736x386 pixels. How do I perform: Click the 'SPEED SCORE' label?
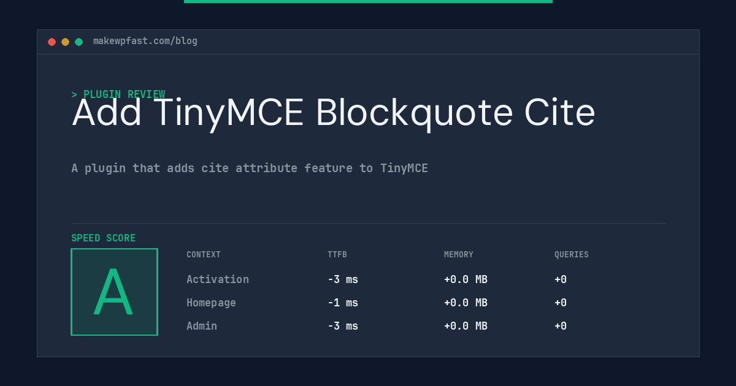[104, 238]
